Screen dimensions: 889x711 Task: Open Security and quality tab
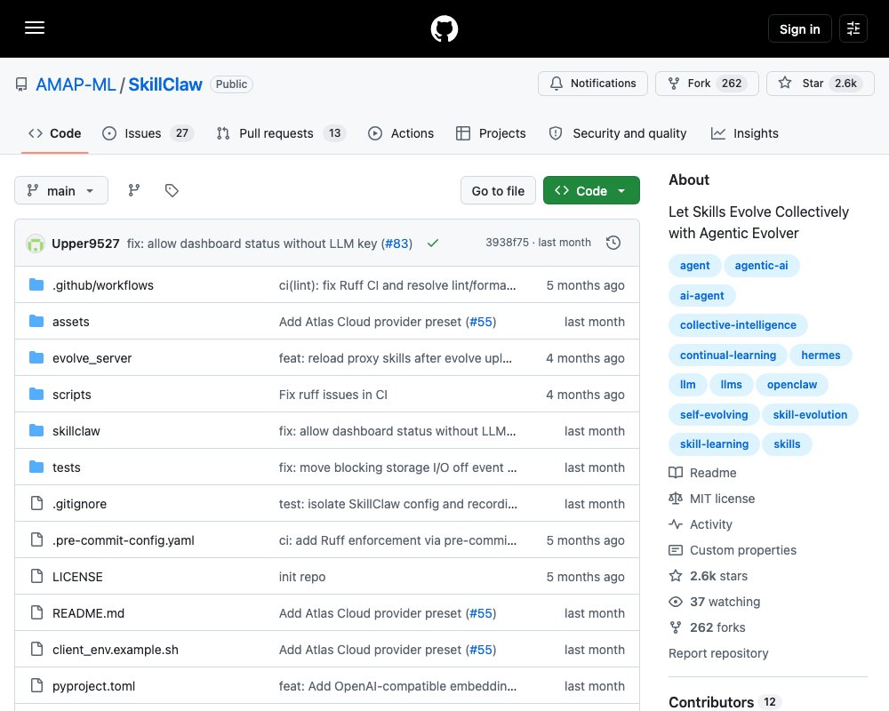[618, 133]
